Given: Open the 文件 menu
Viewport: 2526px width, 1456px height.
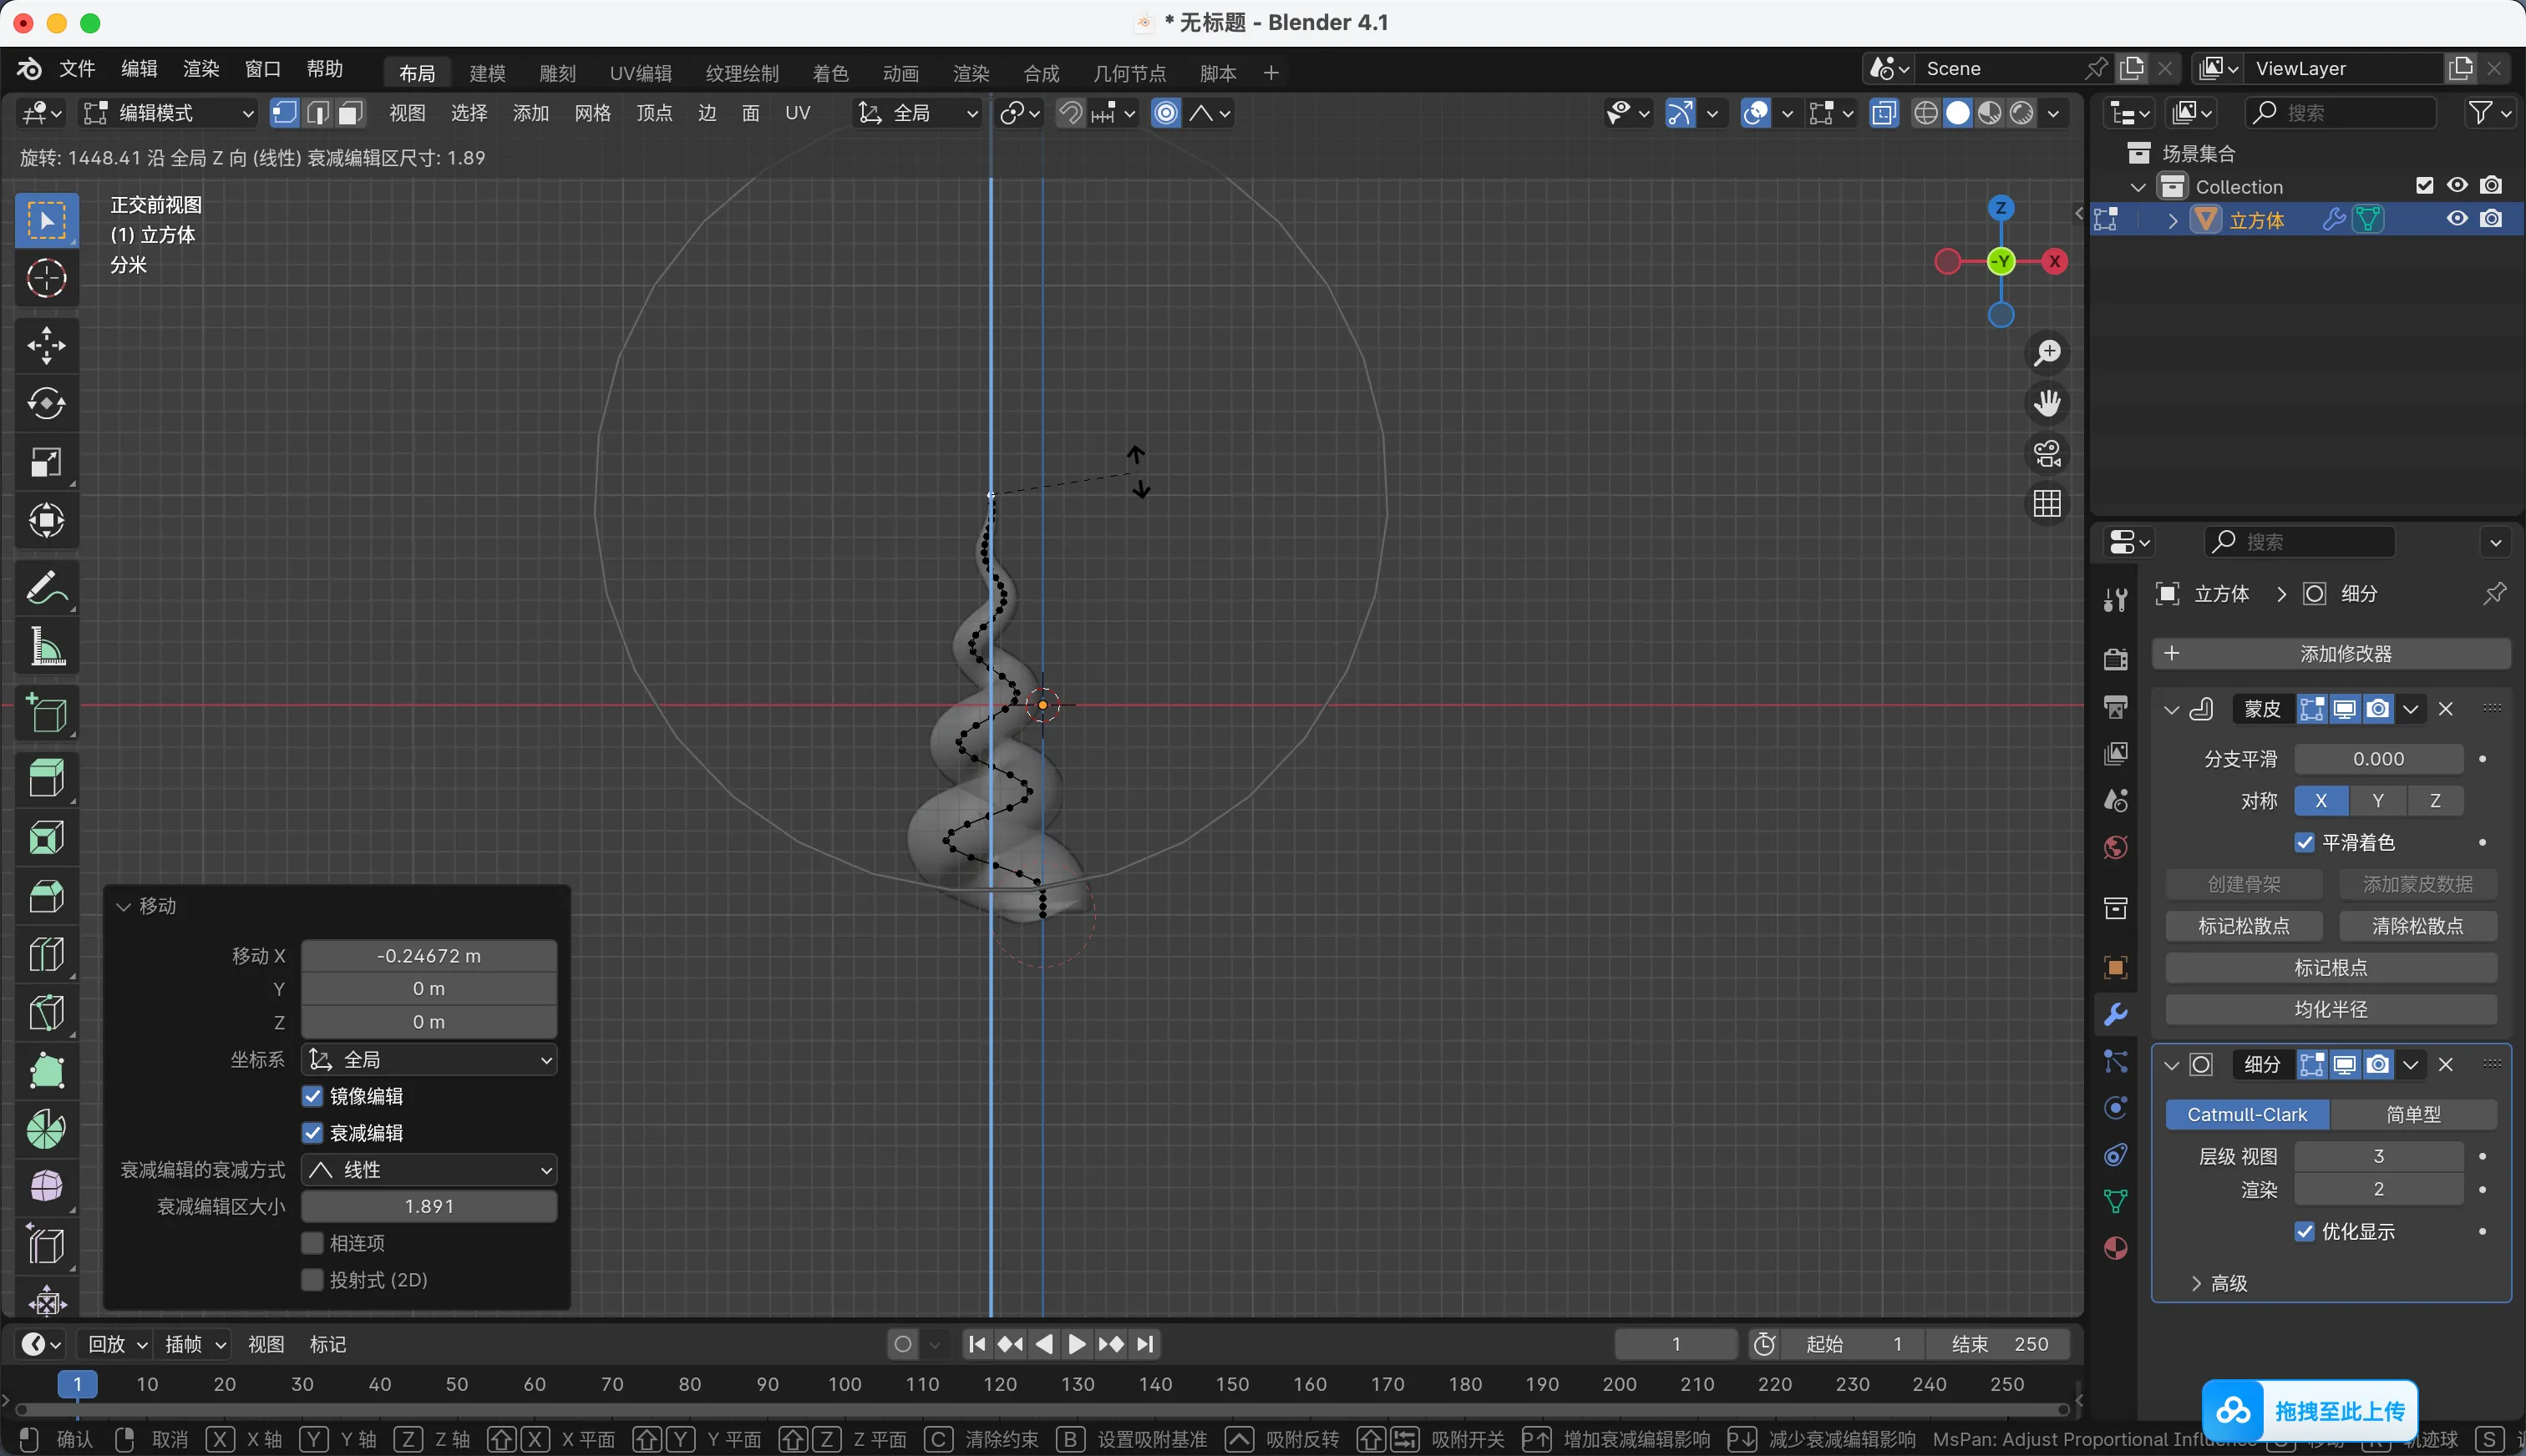Looking at the screenshot, I should coord(77,69).
